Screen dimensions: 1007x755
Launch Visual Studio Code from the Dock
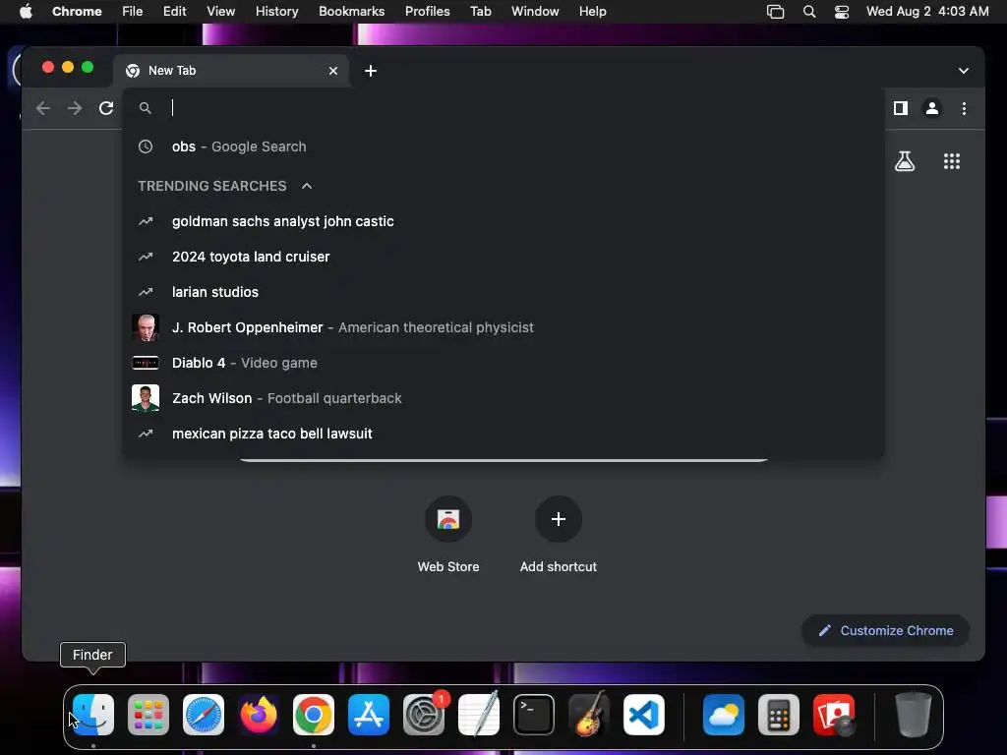(644, 715)
